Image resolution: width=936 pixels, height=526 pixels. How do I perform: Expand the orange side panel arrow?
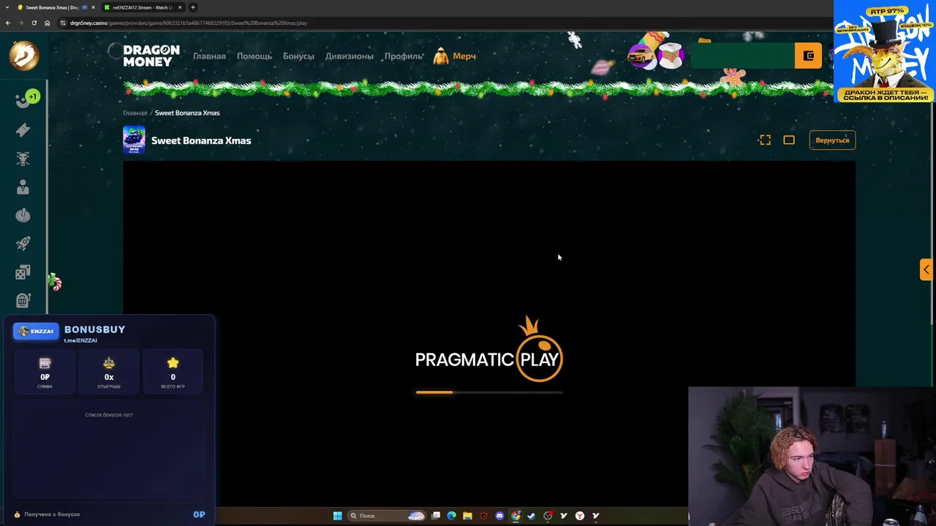click(926, 270)
